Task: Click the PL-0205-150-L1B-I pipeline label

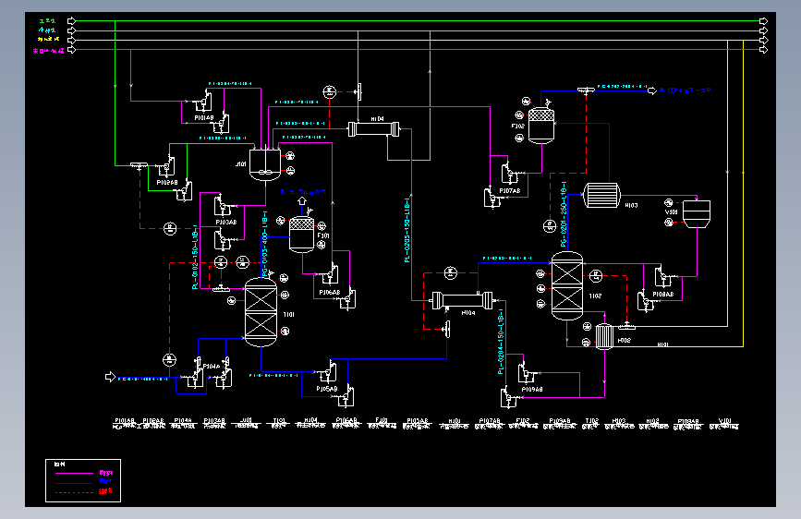Action: (x=407, y=230)
